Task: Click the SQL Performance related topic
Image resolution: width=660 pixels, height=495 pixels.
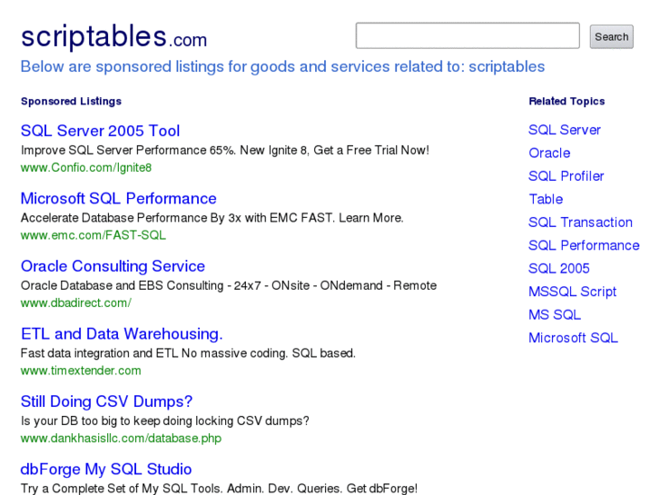Action: 584,245
